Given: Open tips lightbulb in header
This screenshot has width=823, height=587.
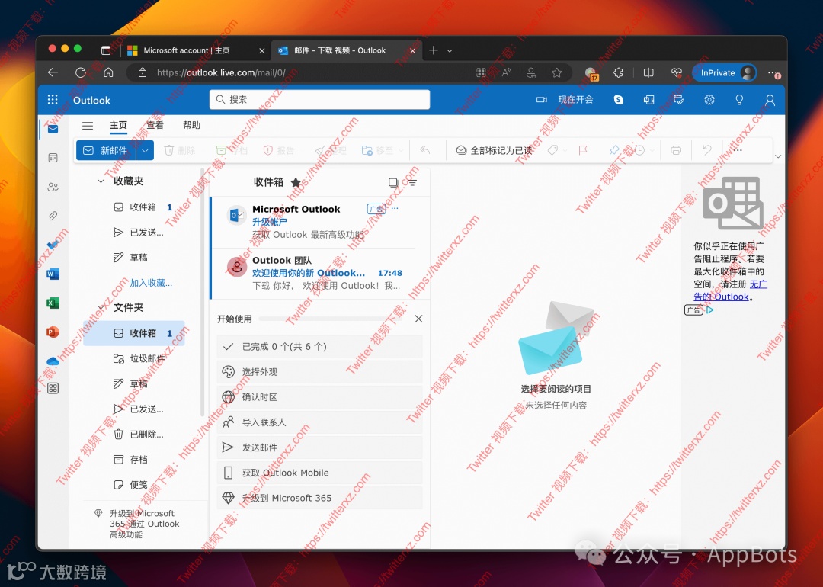Looking at the screenshot, I should [739, 100].
